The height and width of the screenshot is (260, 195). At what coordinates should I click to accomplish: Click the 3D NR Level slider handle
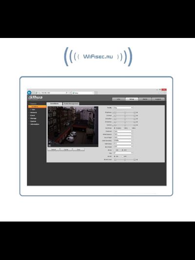pyautogui.click(x=125, y=160)
